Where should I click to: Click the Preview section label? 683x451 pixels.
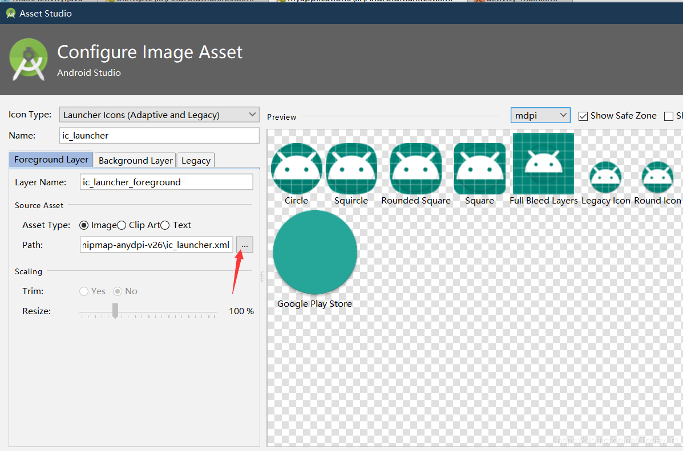(281, 117)
